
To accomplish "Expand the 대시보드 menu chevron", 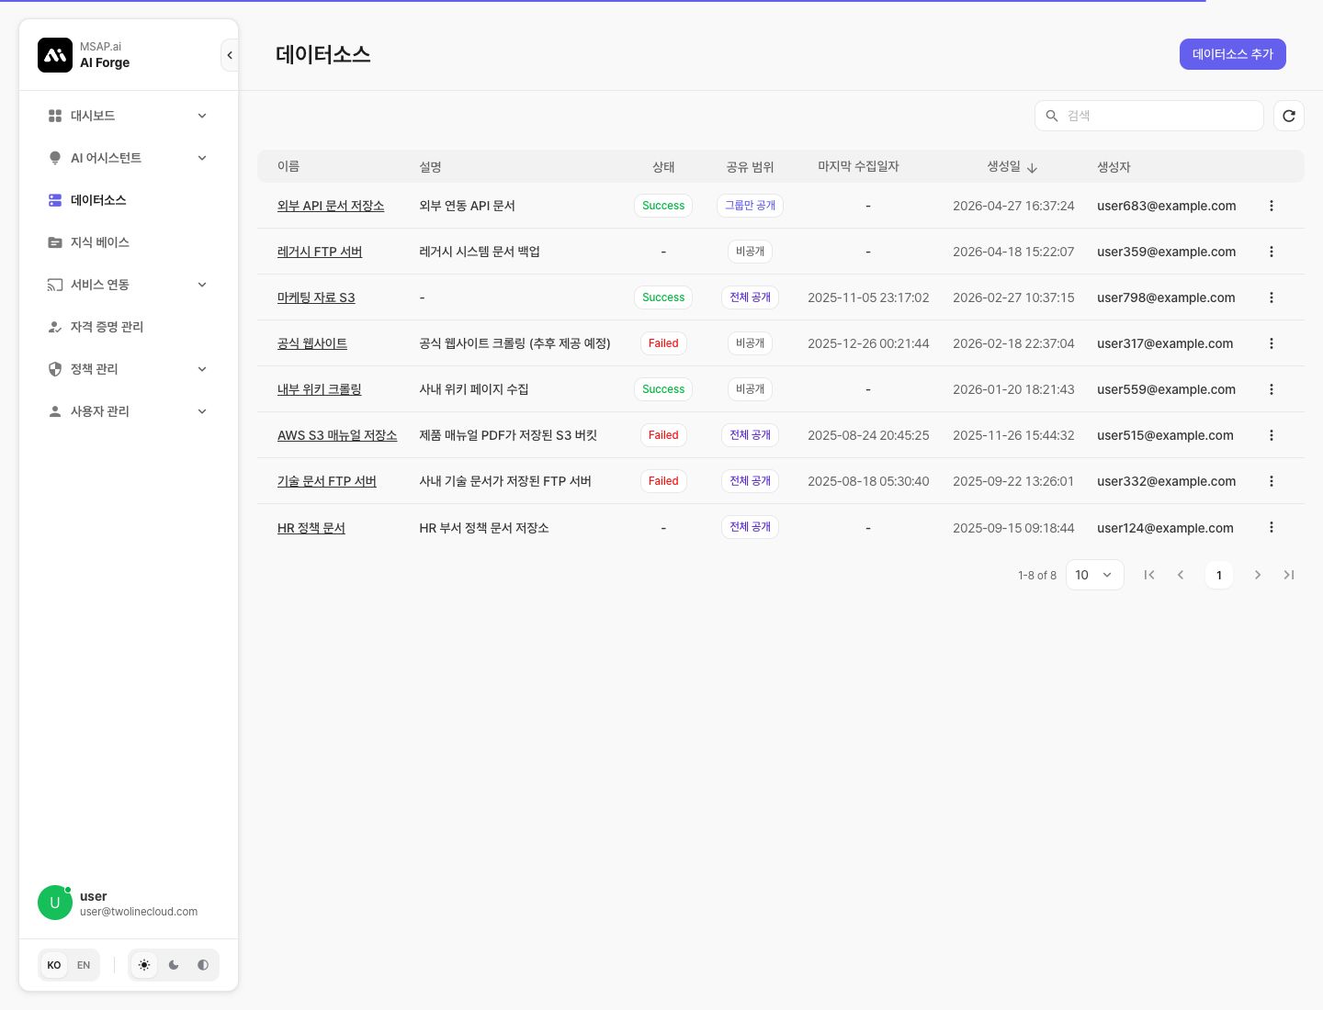I will coord(202,116).
